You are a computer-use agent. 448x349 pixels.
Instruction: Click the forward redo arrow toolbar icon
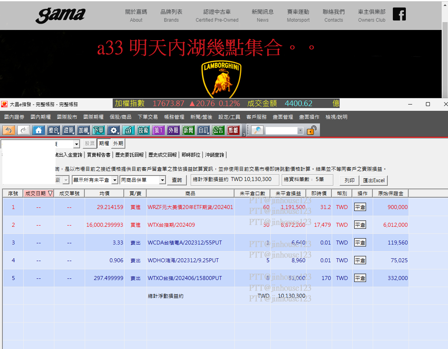pyautogui.click(x=24, y=131)
